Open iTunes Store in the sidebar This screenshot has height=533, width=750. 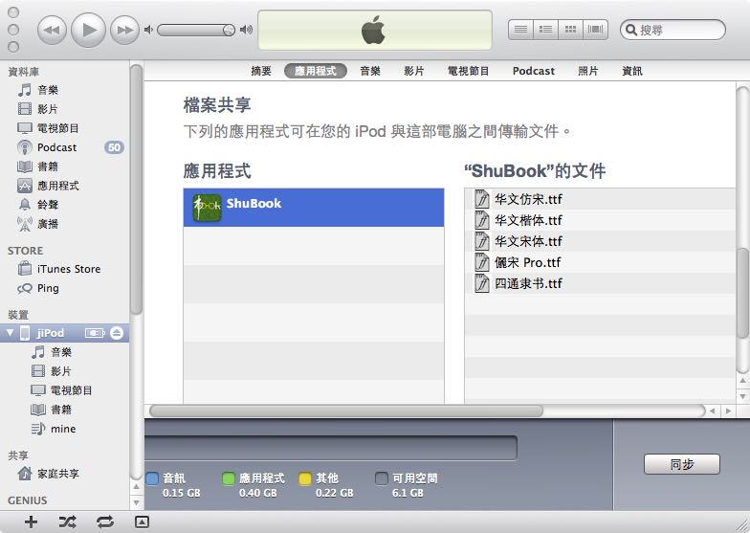coord(68,269)
